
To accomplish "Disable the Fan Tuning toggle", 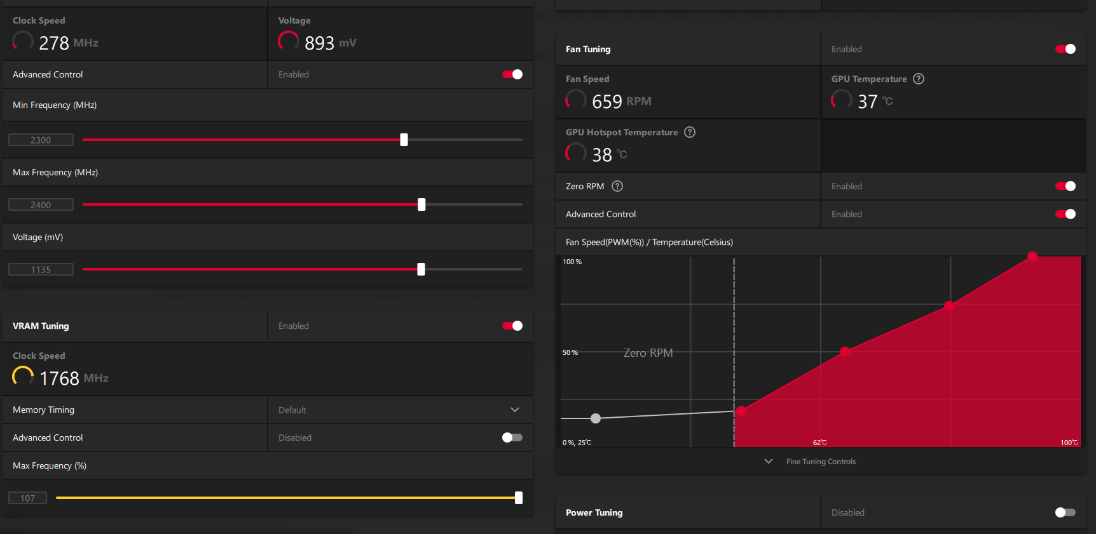I will point(1065,49).
